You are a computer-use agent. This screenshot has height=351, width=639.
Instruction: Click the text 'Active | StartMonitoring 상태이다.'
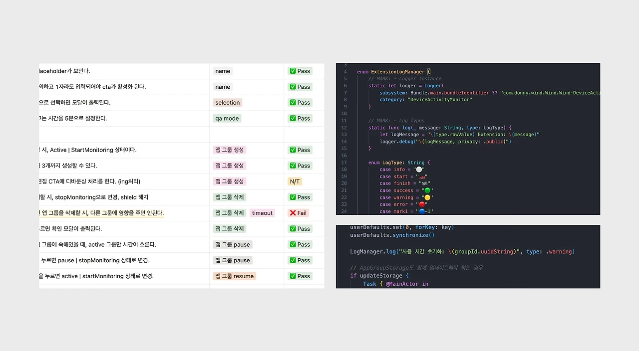click(93, 150)
